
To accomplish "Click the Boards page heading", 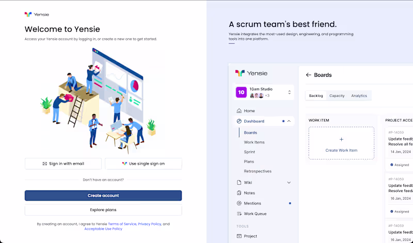I will (323, 75).
